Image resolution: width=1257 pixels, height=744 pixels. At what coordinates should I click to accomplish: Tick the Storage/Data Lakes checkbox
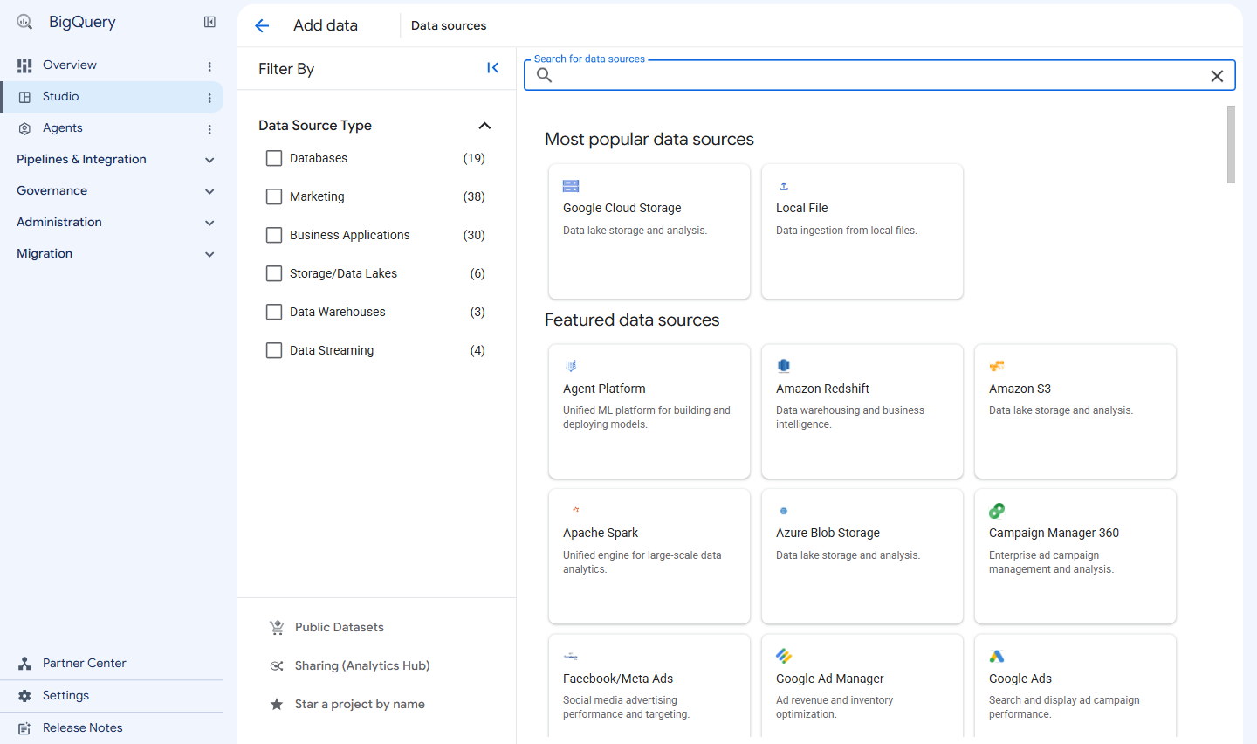coord(274,273)
